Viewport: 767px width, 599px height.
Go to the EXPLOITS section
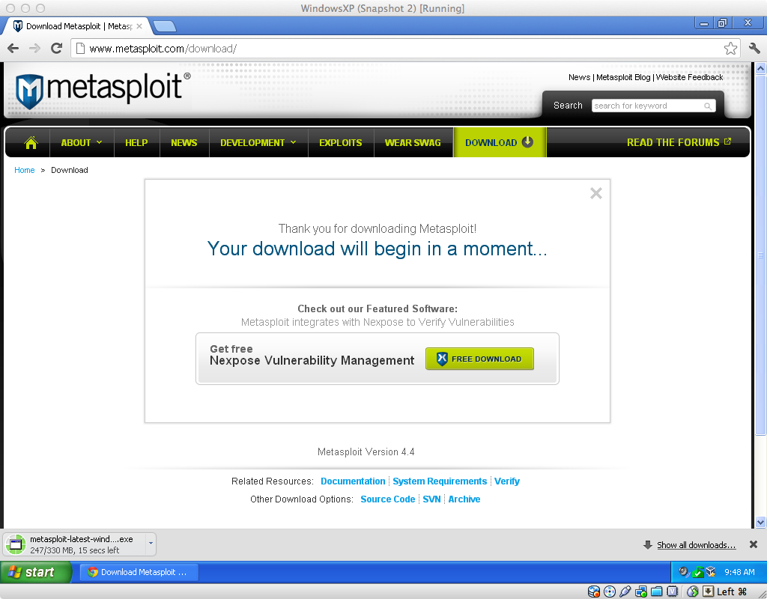341,143
